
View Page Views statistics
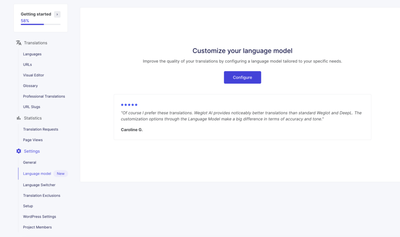pyautogui.click(x=33, y=140)
